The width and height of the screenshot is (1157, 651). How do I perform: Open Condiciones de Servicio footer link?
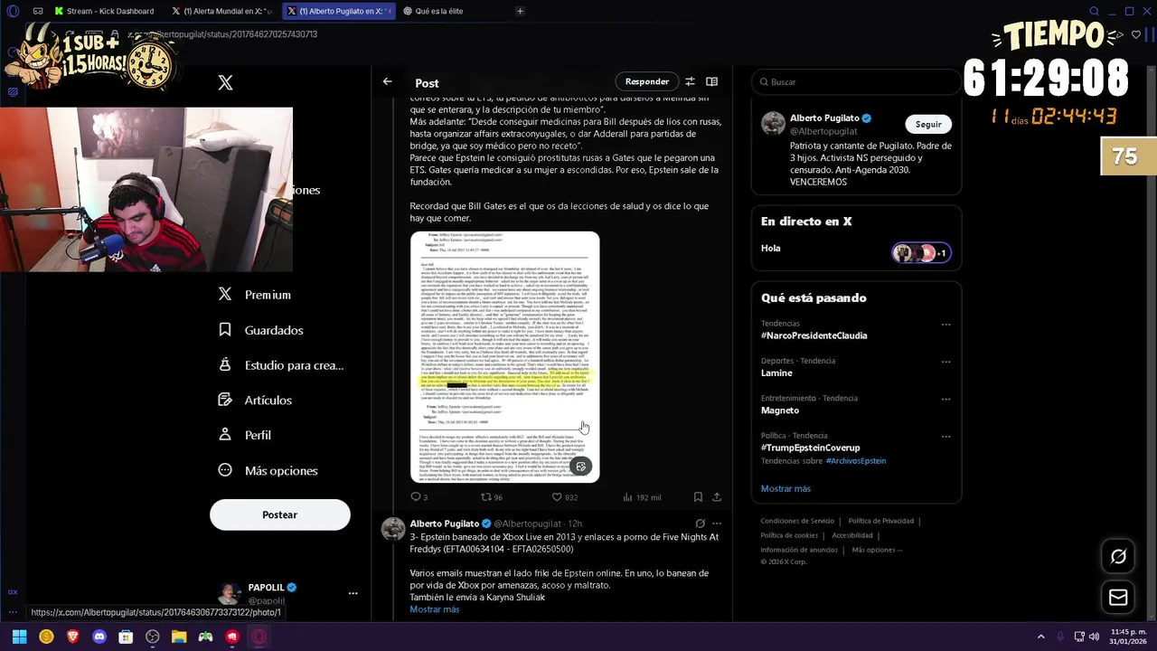[797, 521]
